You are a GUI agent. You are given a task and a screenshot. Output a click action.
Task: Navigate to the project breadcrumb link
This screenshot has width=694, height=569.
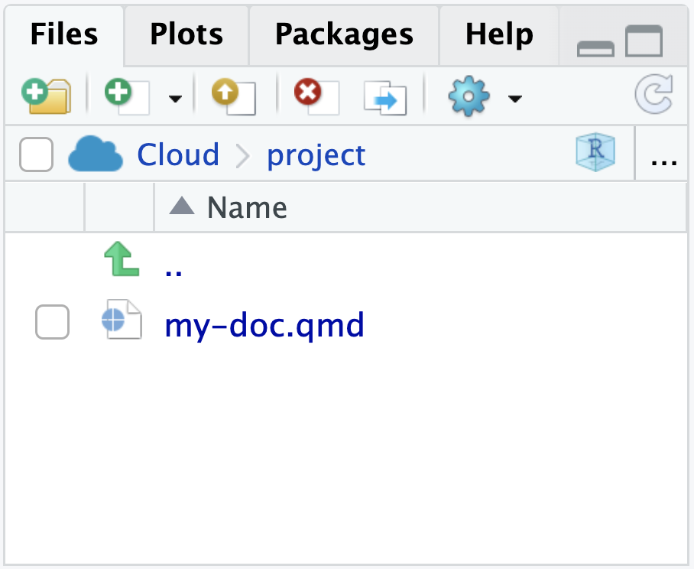(315, 155)
